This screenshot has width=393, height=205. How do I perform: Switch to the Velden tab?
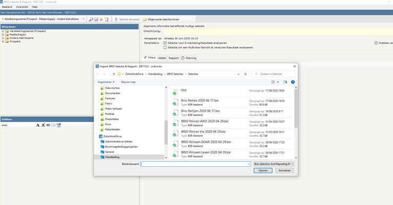[162, 58]
